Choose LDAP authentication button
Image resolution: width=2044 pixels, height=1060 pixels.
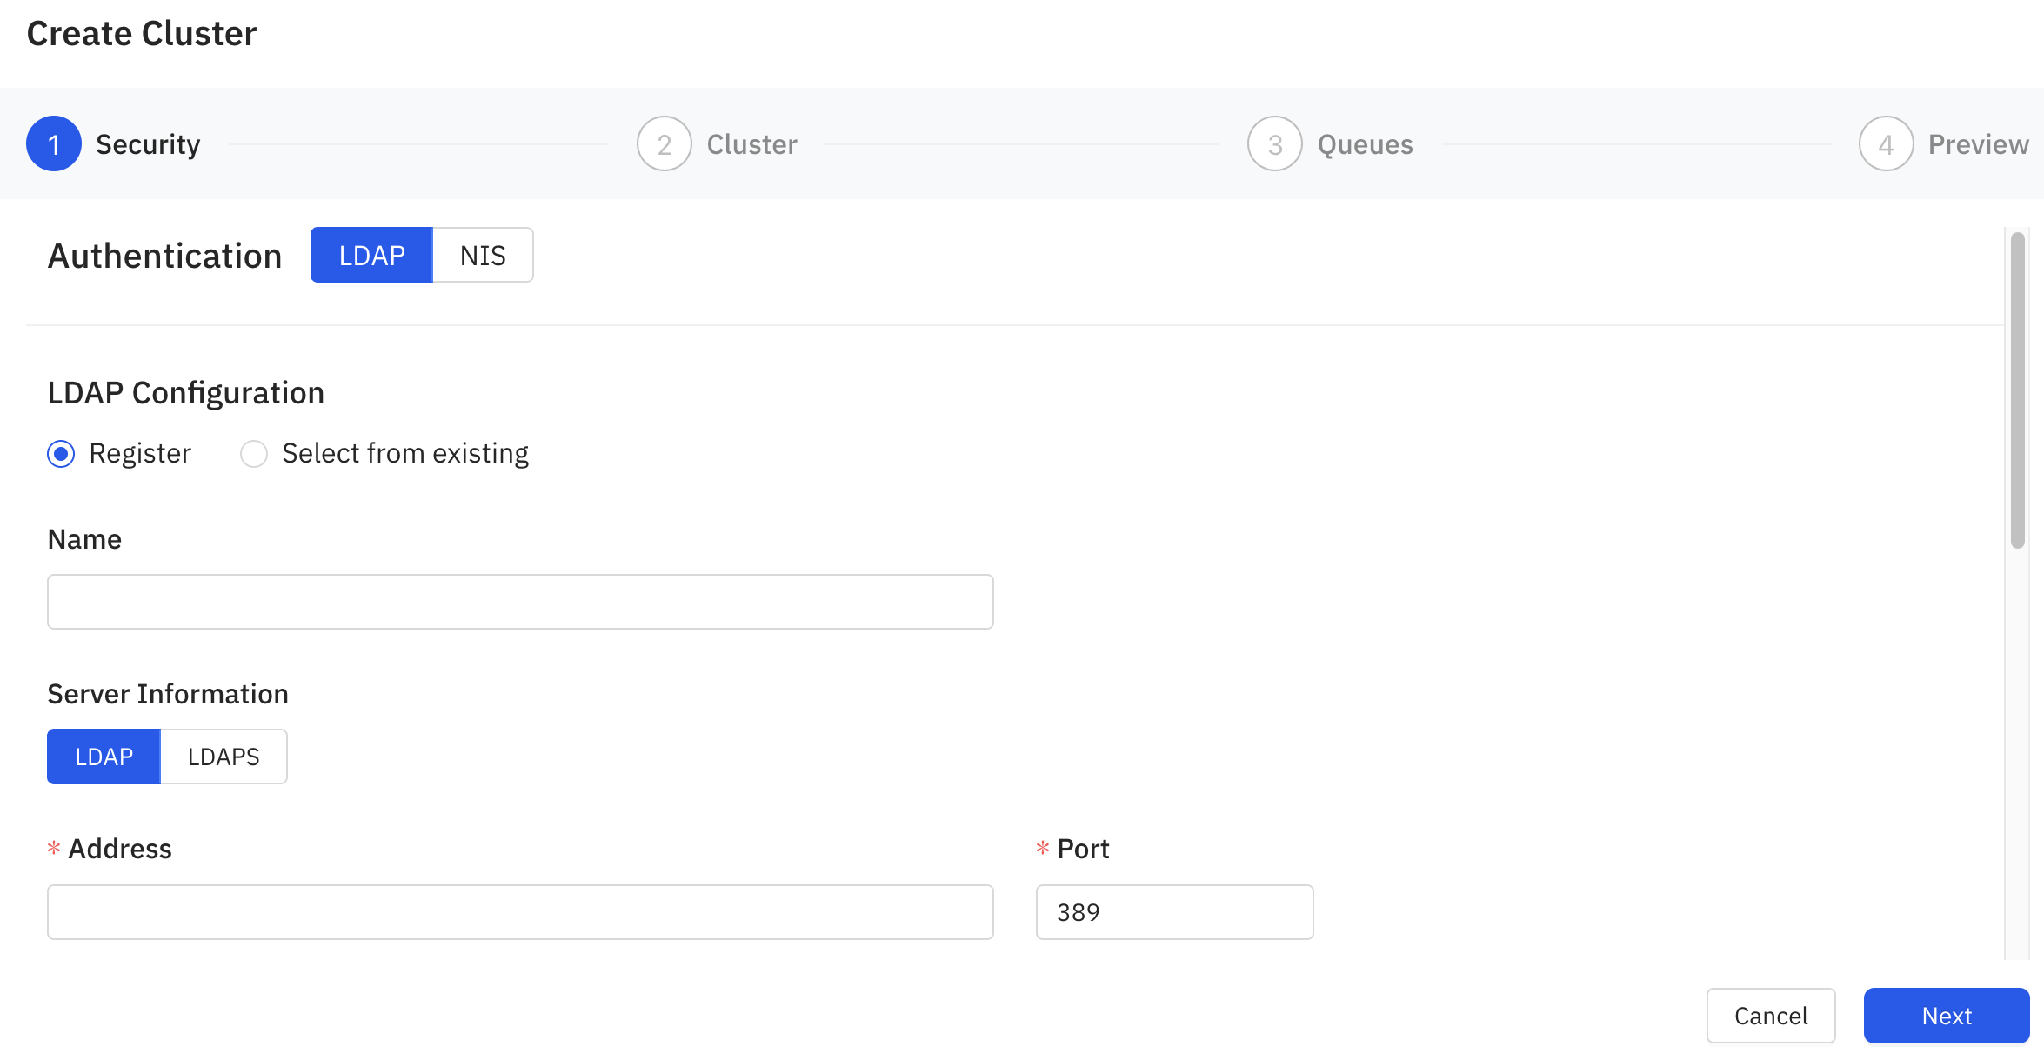coord(371,256)
